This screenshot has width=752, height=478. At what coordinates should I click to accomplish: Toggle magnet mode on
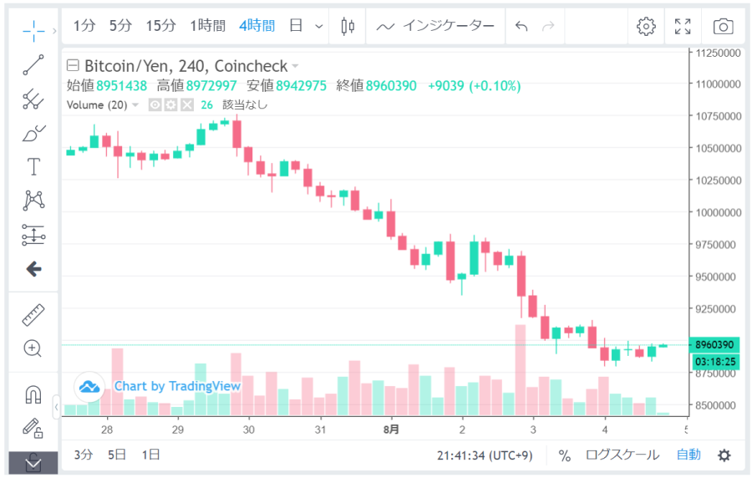pos(33,394)
